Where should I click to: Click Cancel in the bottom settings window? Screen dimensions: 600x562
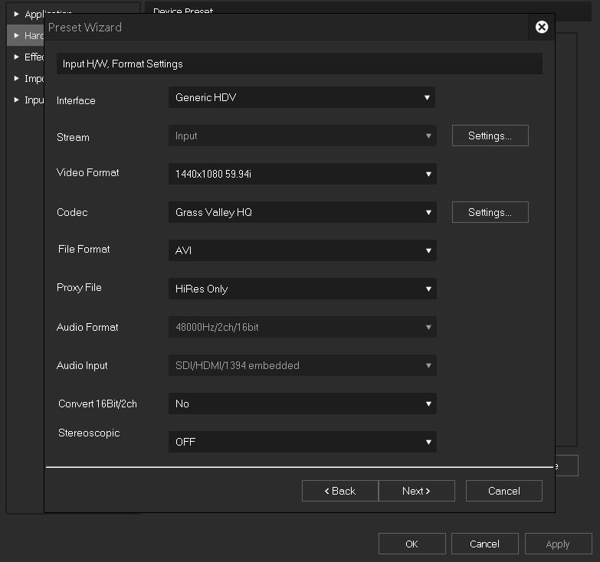pyautogui.click(x=484, y=544)
